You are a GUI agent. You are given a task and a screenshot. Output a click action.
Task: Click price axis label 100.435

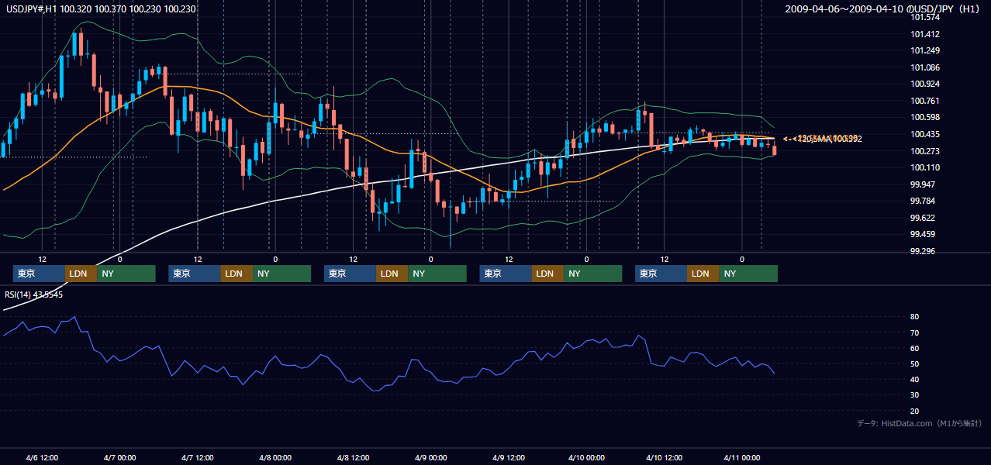(x=925, y=134)
